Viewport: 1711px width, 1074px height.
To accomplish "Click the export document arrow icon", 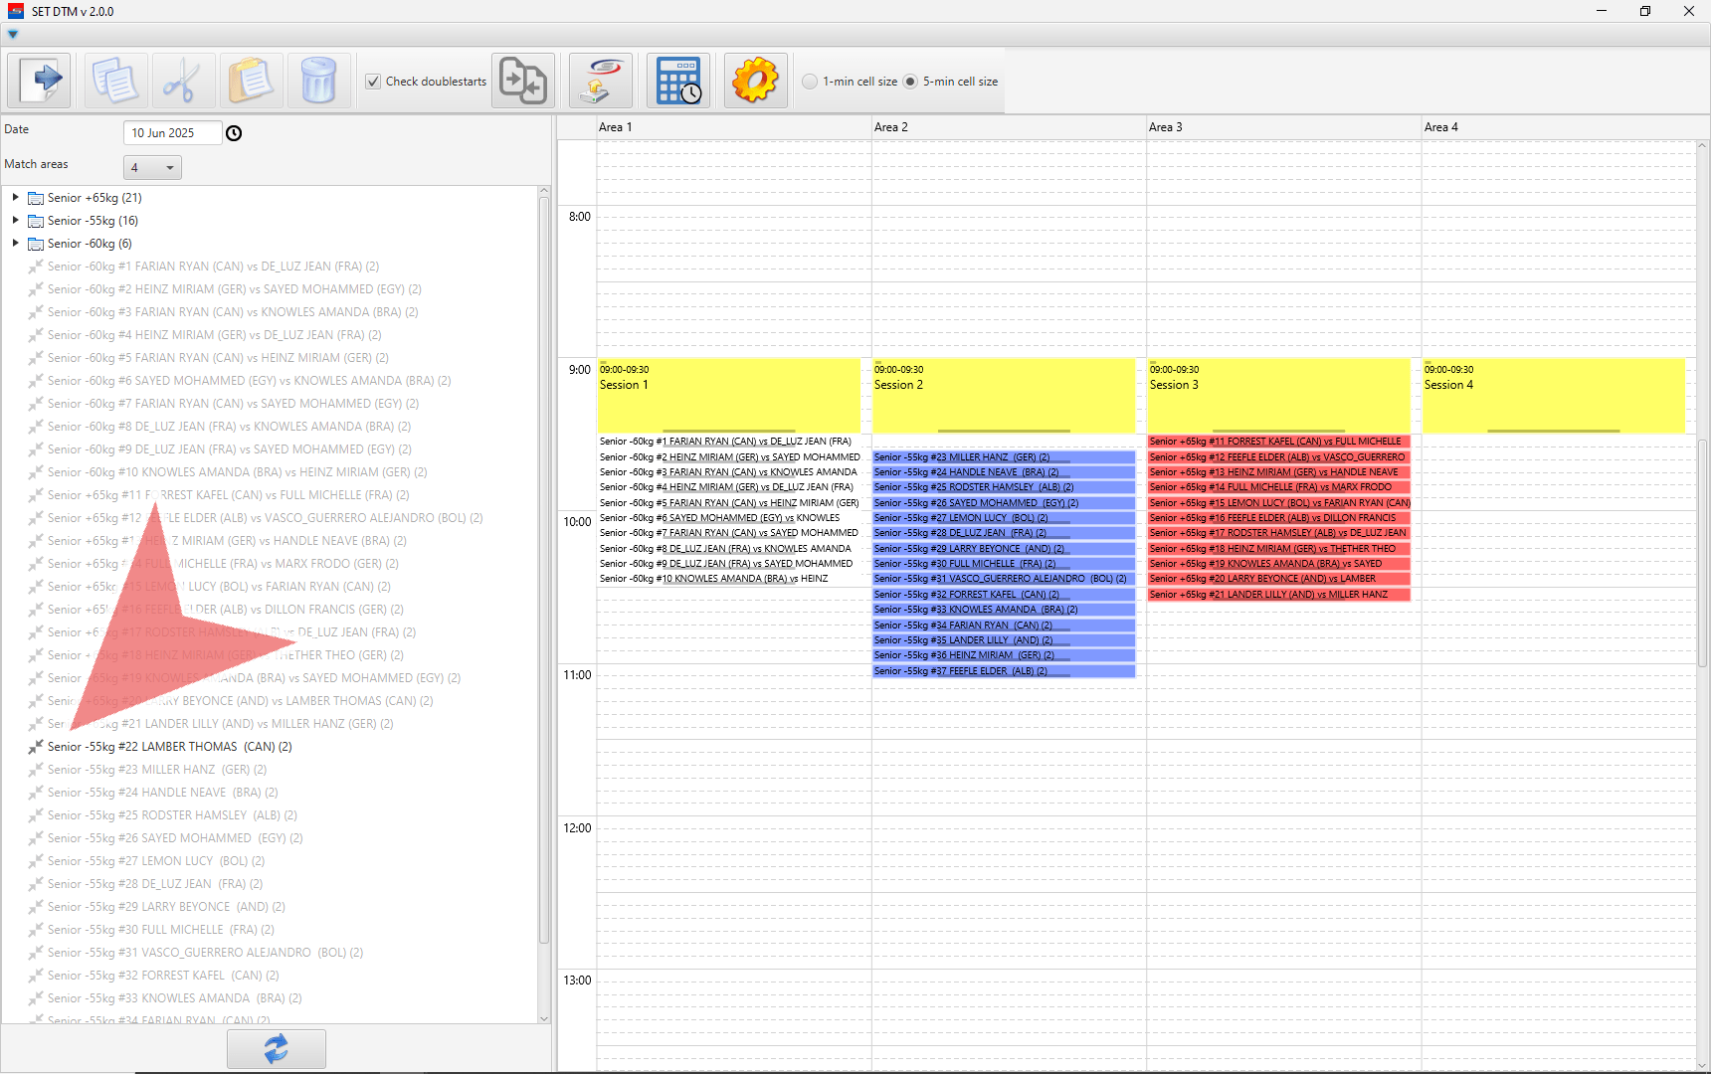I will 40,81.
